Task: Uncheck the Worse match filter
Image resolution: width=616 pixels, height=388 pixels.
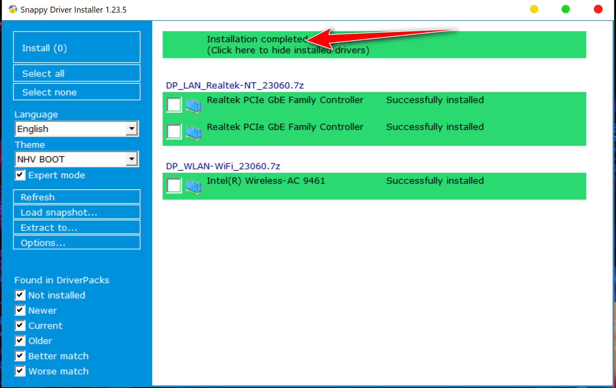Action: (x=20, y=371)
